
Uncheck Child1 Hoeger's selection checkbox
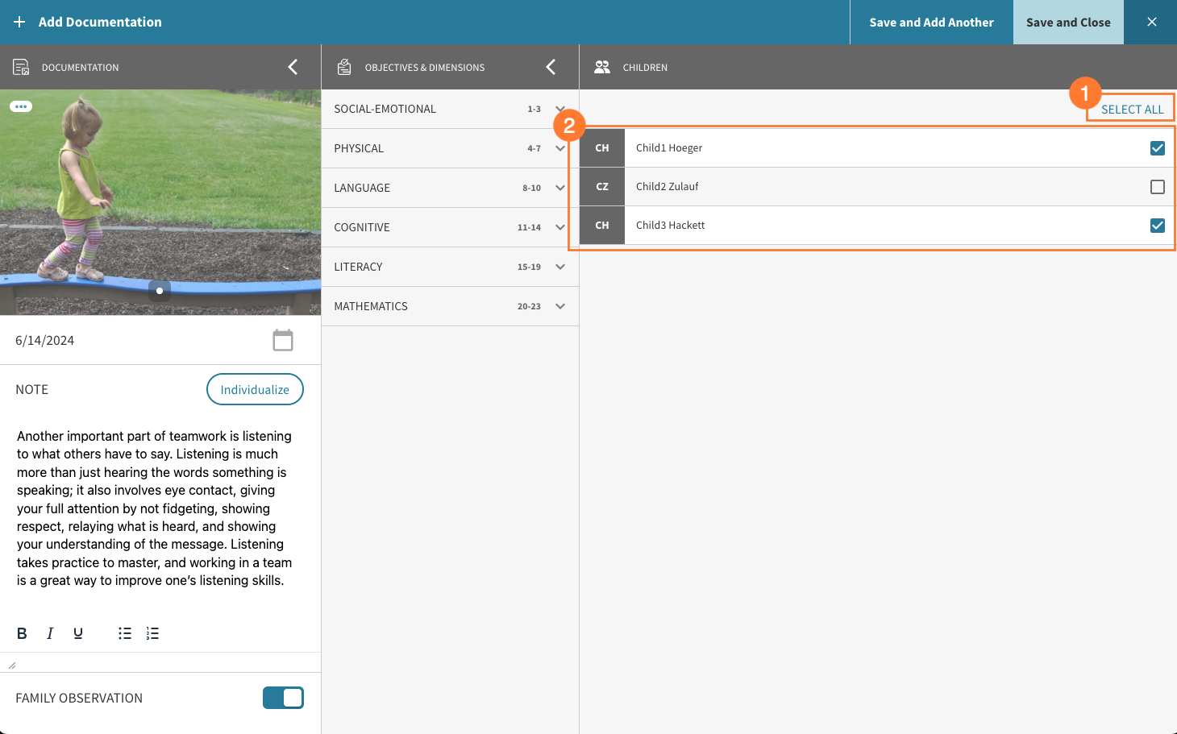pos(1158,148)
